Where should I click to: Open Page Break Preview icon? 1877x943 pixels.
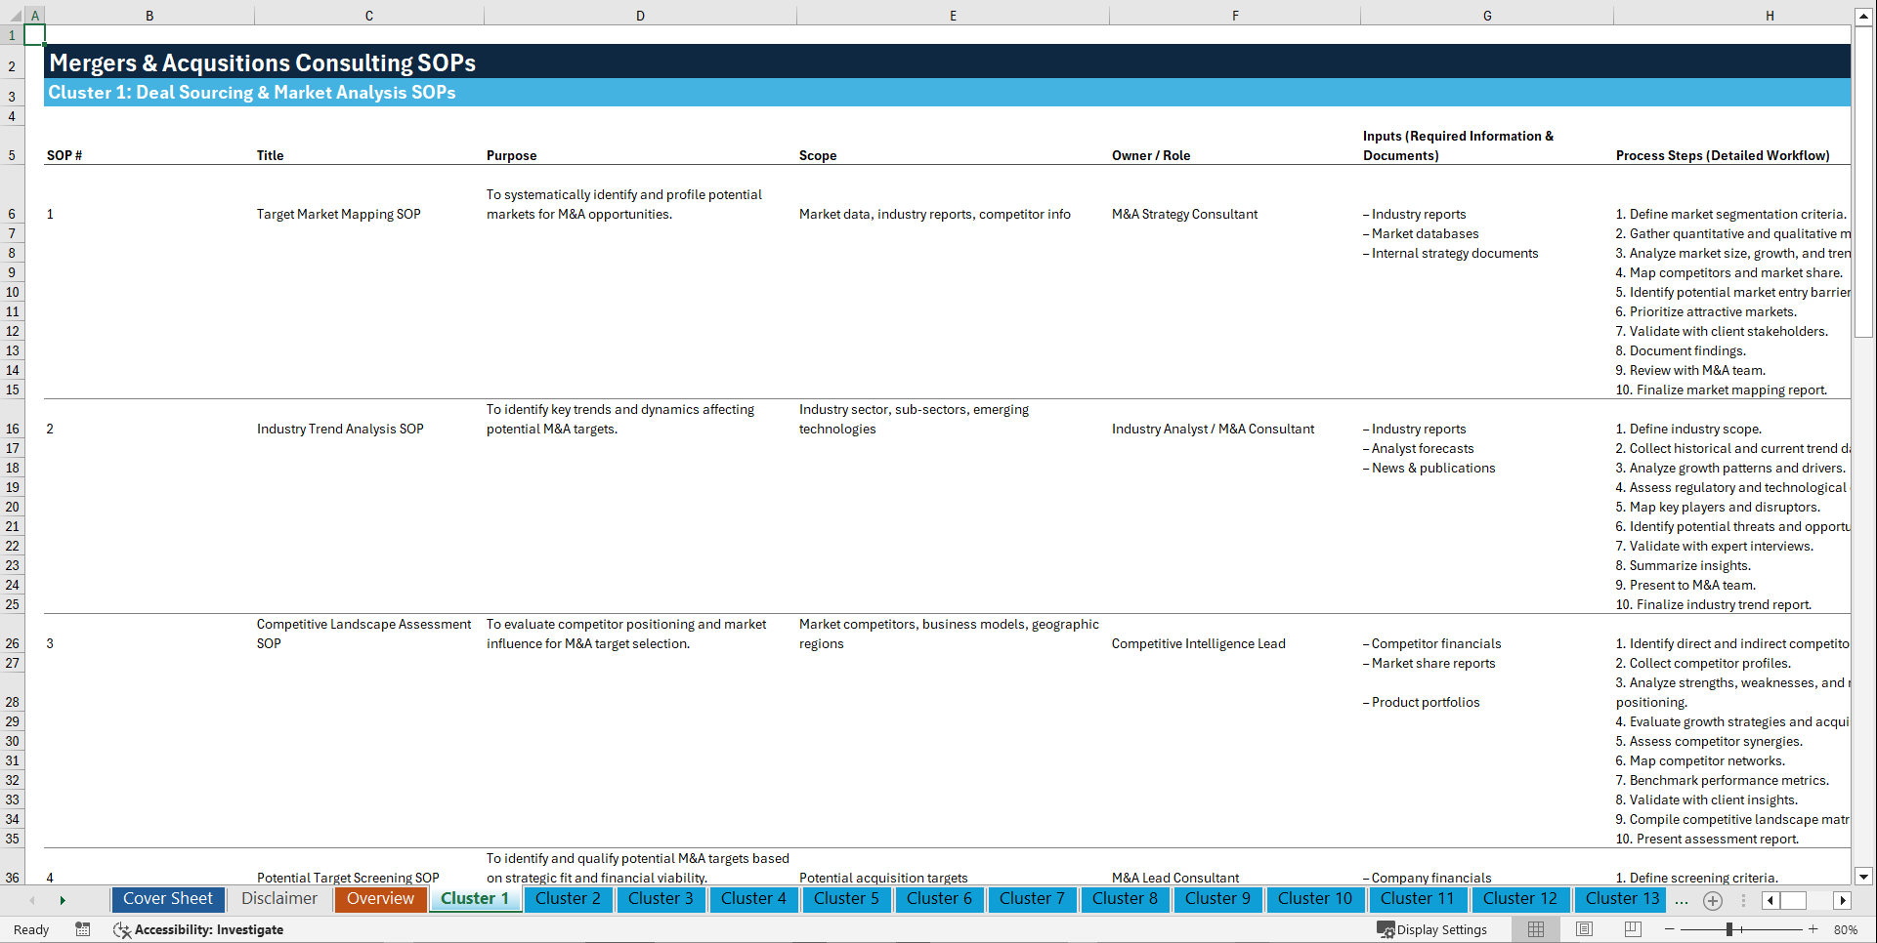point(1631,929)
